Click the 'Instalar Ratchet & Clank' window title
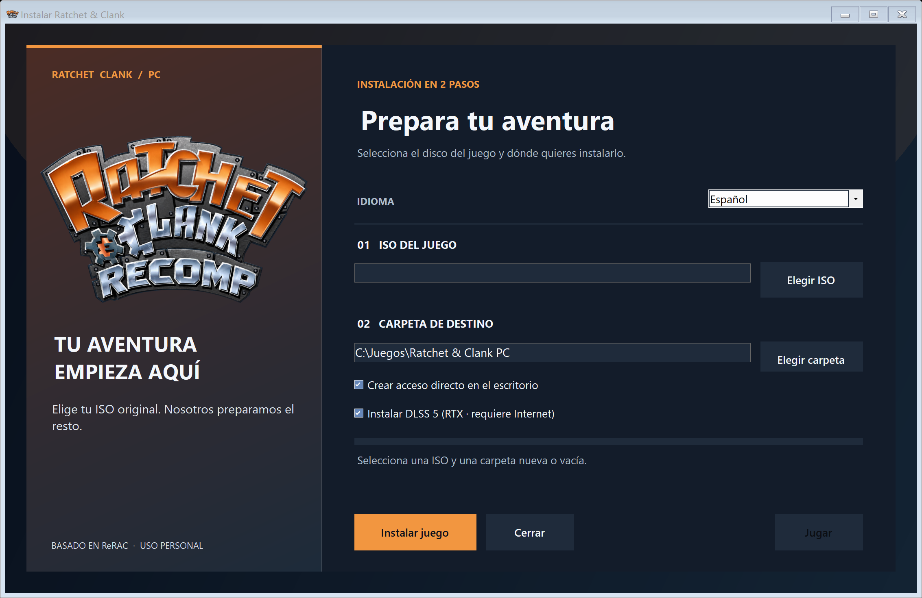 [72, 15]
